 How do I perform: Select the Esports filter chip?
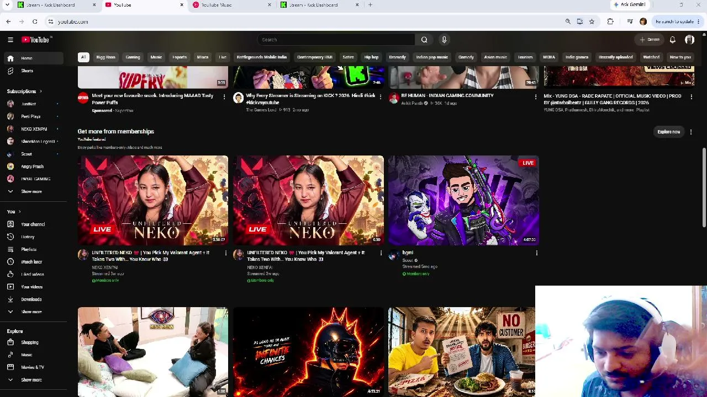(180, 57)
